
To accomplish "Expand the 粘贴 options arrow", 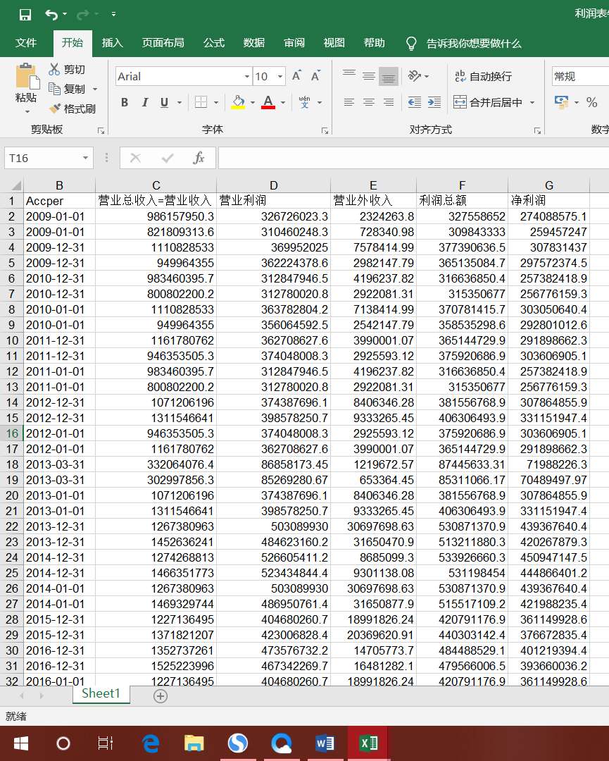I will (x=27, y=111).
